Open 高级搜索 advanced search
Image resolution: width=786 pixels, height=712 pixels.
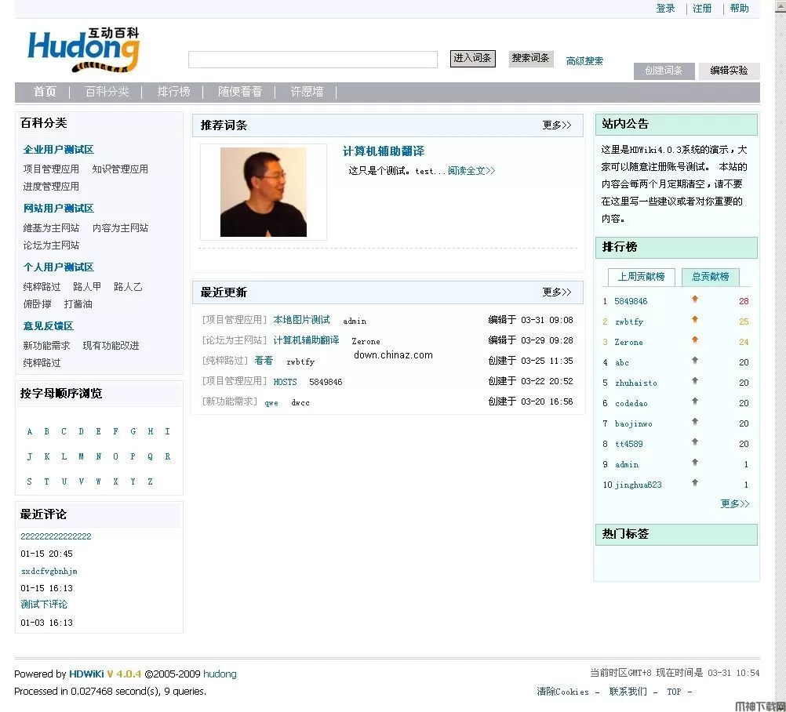coord(584,60)
